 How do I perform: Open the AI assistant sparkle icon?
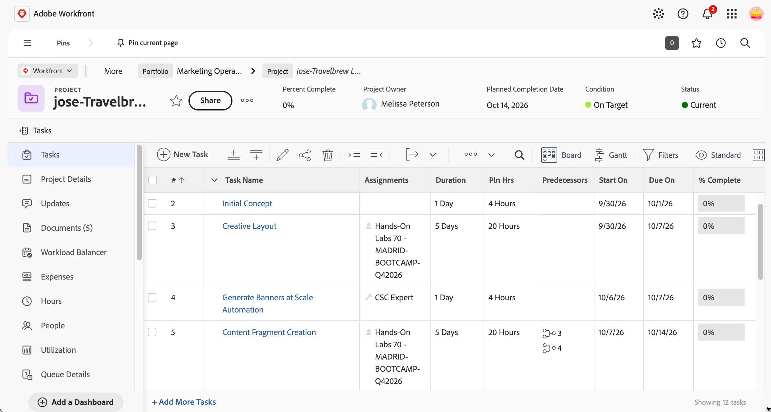[x=659, y=14]
